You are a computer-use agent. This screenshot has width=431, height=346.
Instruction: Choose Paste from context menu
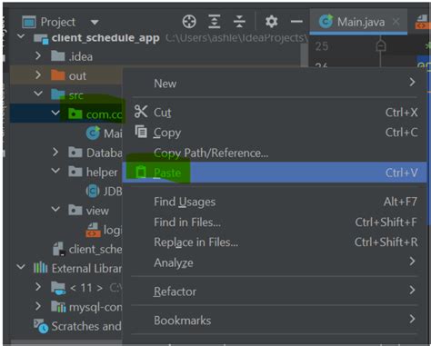275,173
